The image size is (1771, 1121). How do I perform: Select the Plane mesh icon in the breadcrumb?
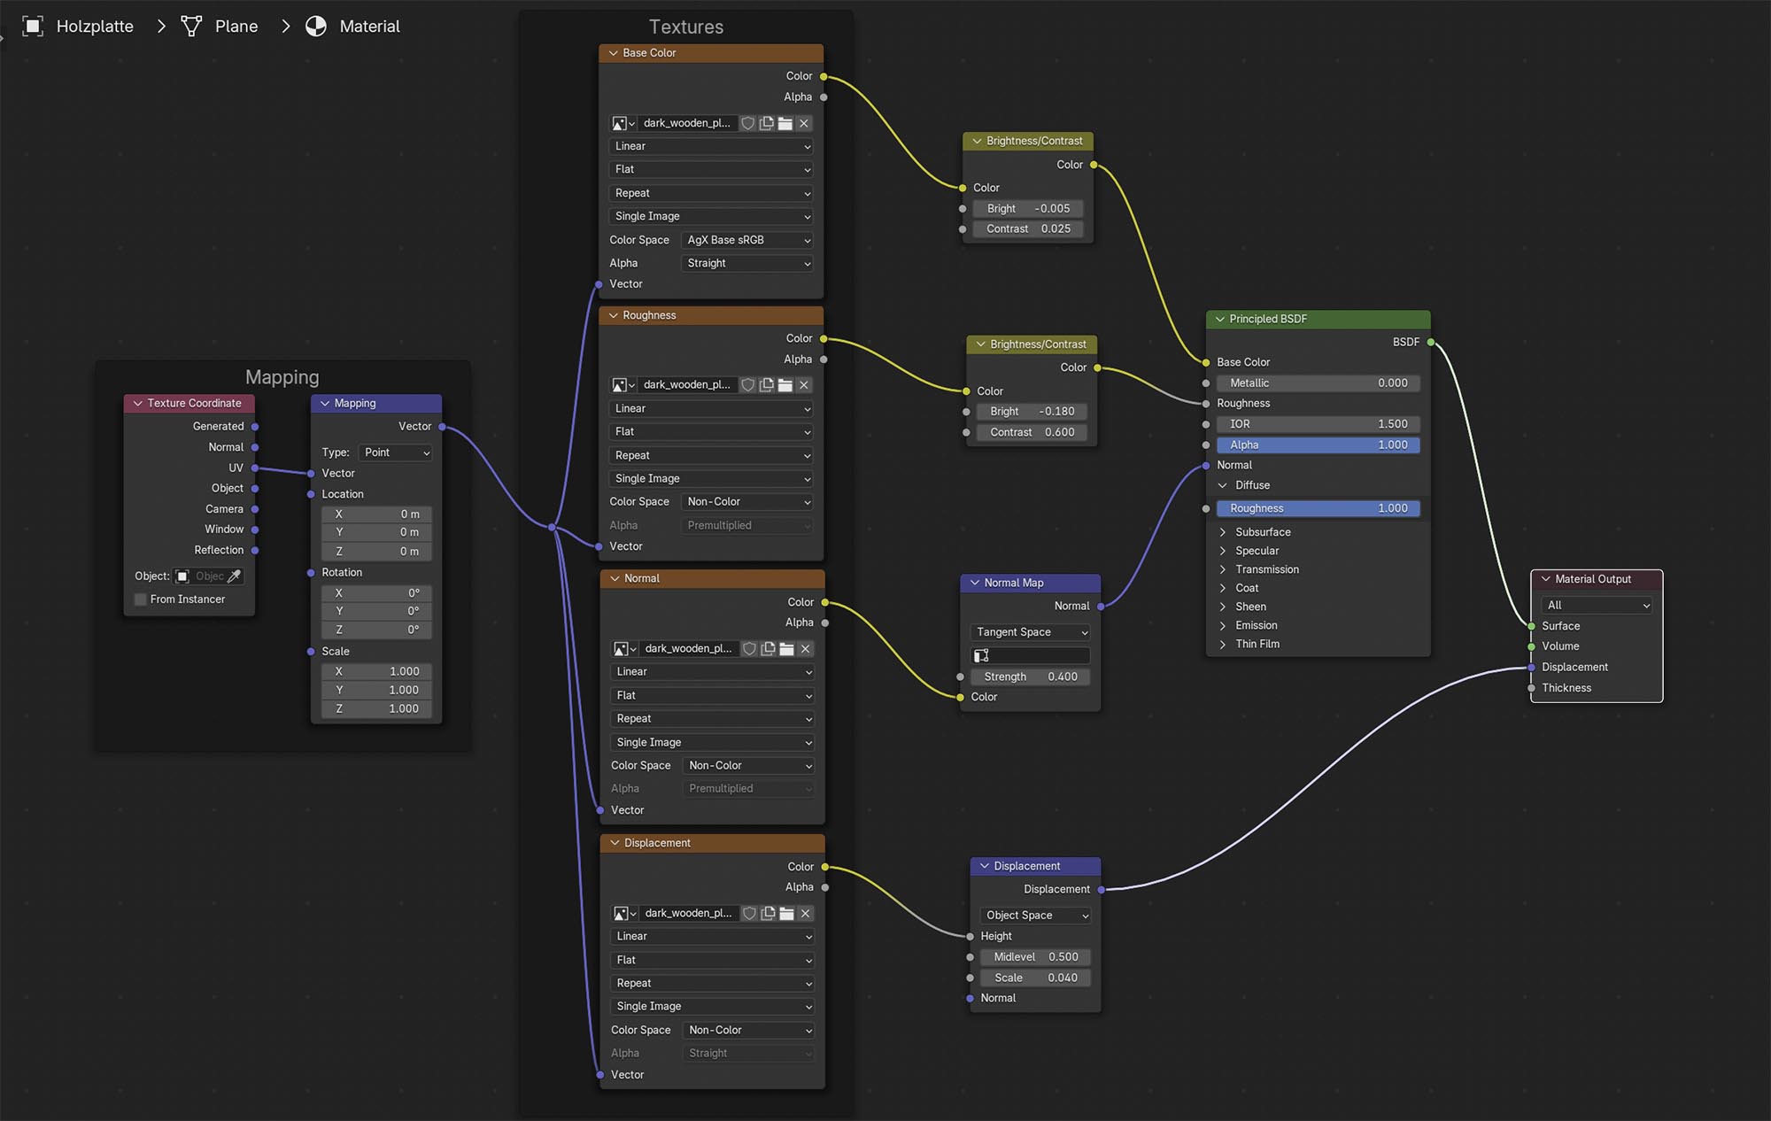point(191,26)
